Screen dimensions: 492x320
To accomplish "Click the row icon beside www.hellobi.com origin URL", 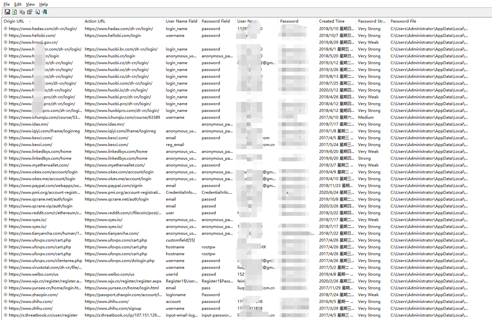I will point(5,35).
